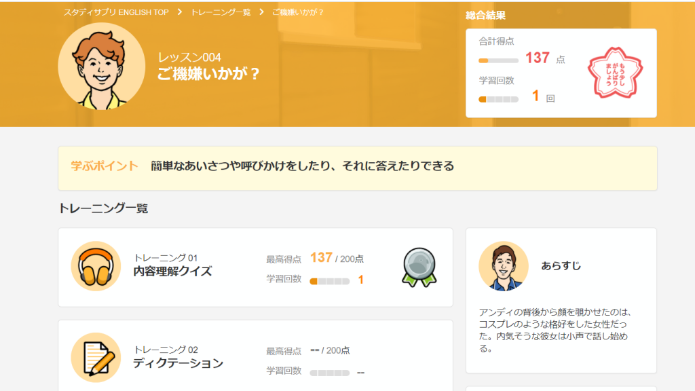The height and width of the screenshot is (391, 695).
Task: Click the あらすじ heading
Action: [x=561, y=266]
